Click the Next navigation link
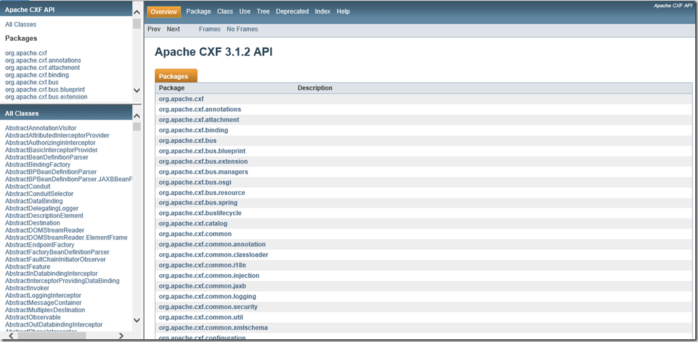This screenshot has height=342, width=698. 173,29
